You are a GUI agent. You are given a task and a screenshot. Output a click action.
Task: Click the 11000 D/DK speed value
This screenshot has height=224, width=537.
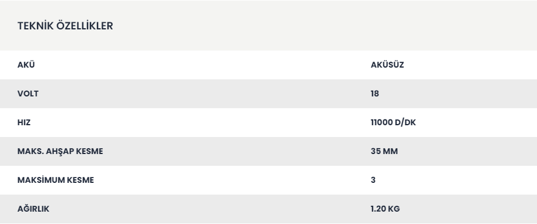pyautogui.click(x=393, y=122)
